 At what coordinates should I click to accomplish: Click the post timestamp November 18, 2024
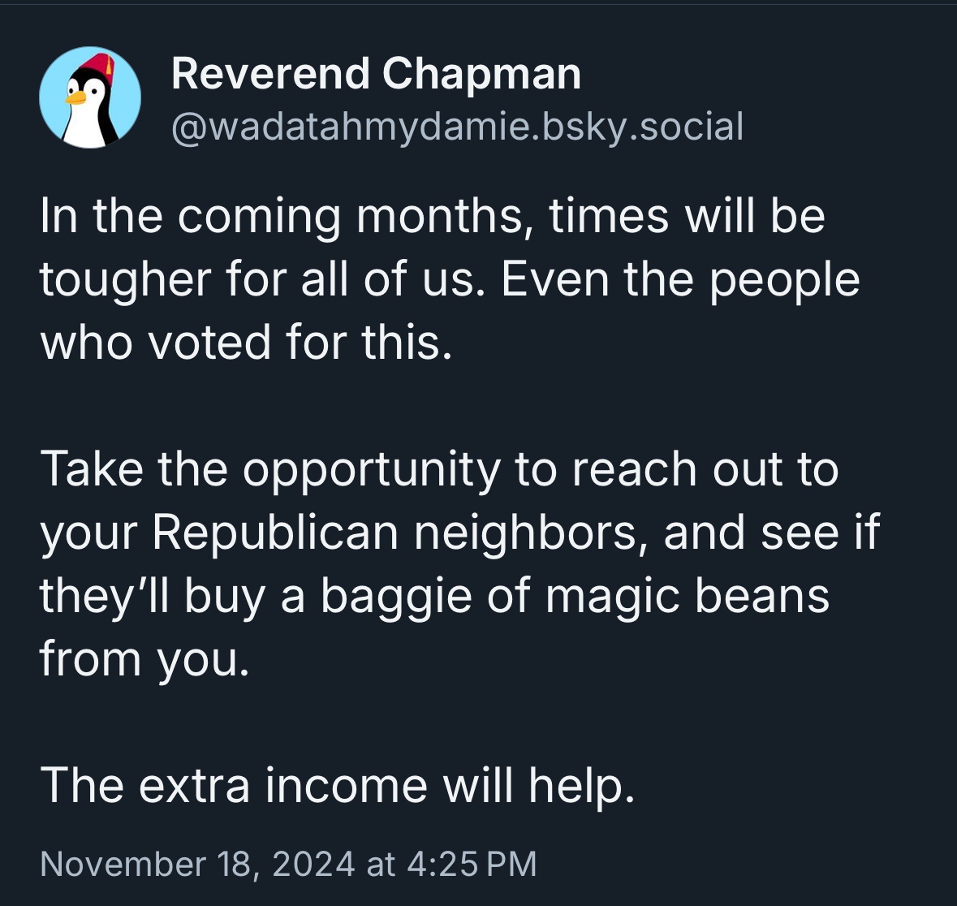point(197,864)
